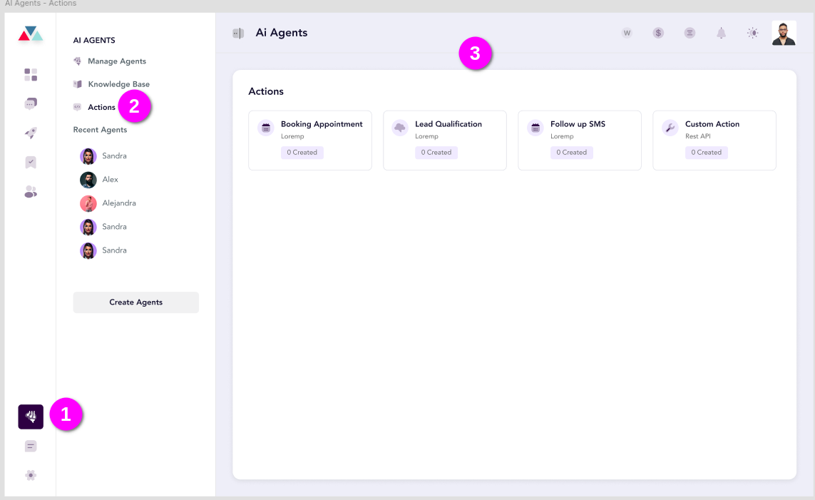Click the Booking Appointment calendar icon
The height and width of the screenshot is (500, 815).
coord(265,128)
